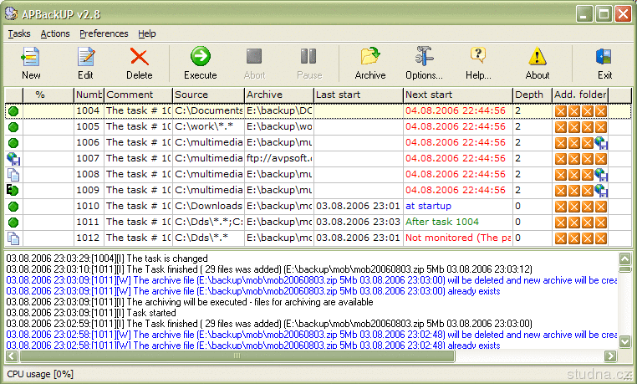The image size is (637, 384).
Task: Open the Help toolbar icon
Action: [x=478, y=57]
